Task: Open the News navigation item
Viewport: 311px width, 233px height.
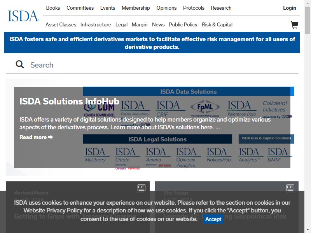Action: pos(158,24)
